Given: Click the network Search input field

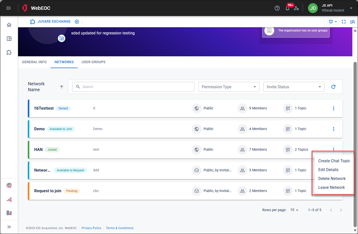Looking at the screenshot, I should (133, 87).
